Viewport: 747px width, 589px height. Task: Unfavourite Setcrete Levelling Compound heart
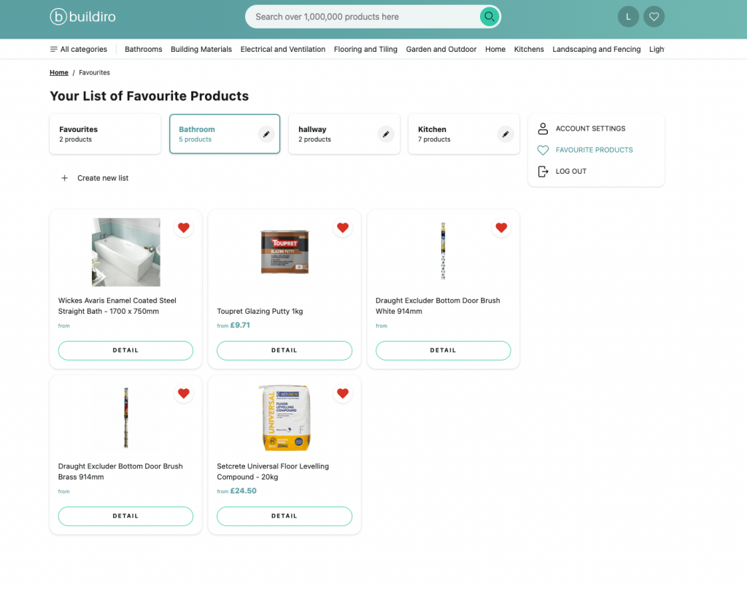[x=343, y=393]
